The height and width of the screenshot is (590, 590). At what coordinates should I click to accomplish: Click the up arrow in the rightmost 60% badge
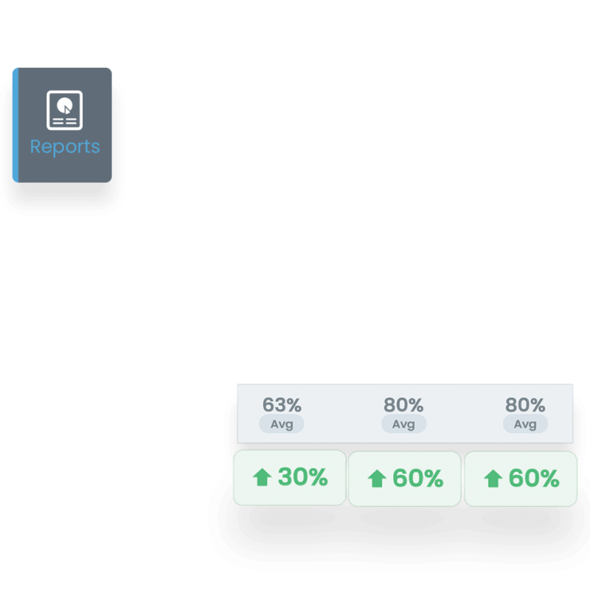click(x=493, y=479)
